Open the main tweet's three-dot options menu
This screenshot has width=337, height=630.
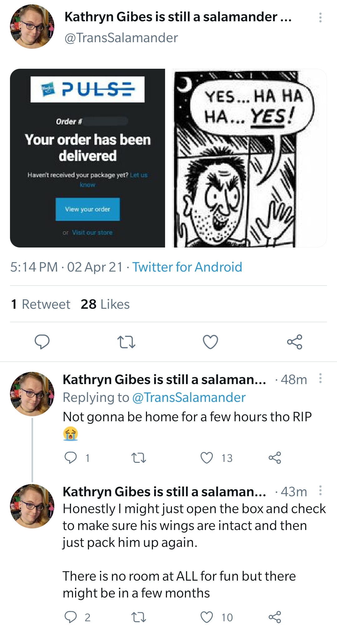(x=320, y=17)
